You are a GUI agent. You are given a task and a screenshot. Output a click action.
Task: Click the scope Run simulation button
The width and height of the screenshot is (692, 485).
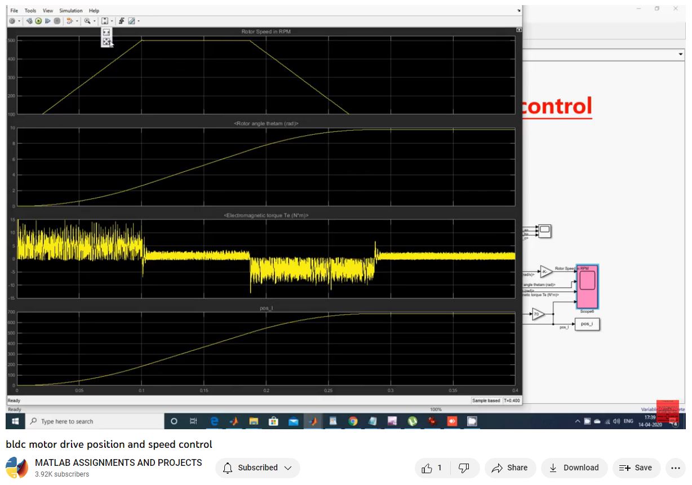click(x=38, y=21)
